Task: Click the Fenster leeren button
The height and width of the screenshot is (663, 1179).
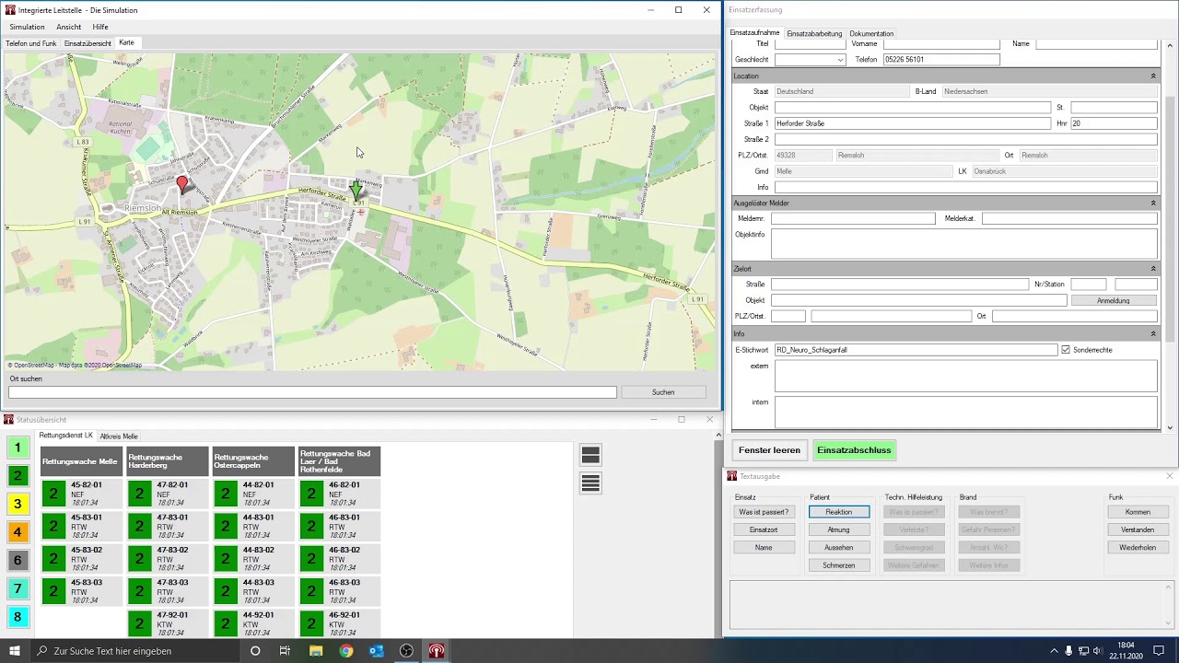Action: pos(769,450)
